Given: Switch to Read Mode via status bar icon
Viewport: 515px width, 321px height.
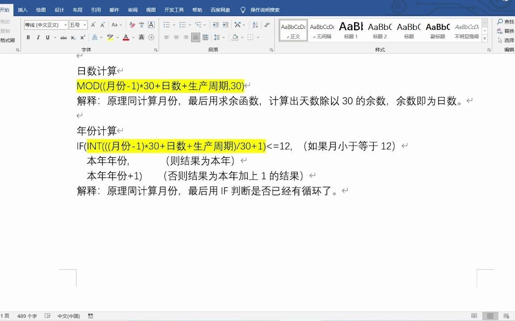Looking at the screenshot, I should coord(474,316).
